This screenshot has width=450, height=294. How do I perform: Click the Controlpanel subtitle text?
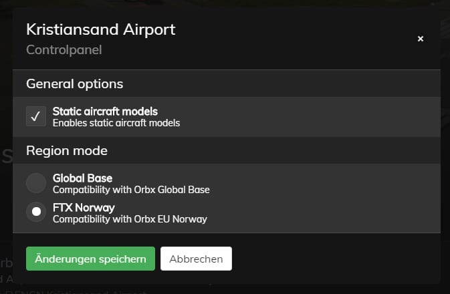tap(63, 49)
